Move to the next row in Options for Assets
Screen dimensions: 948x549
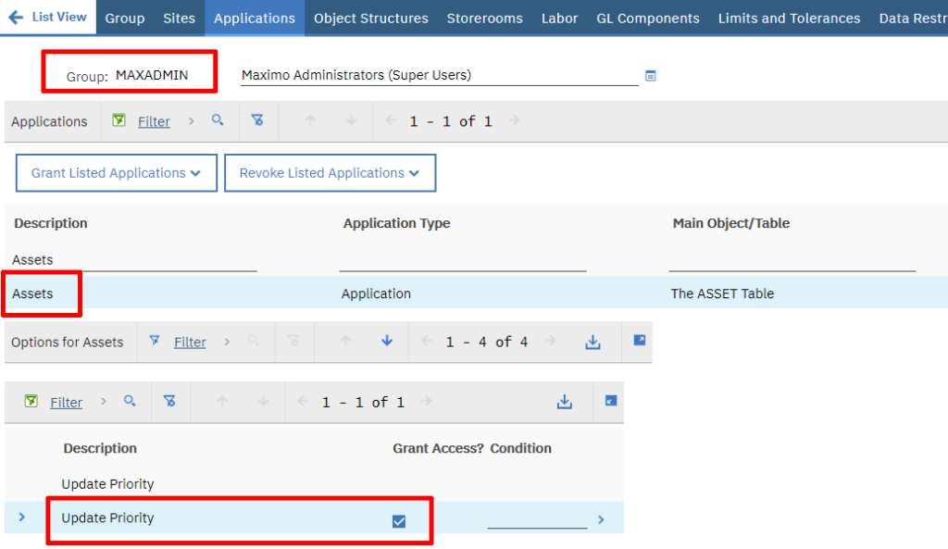387,341
